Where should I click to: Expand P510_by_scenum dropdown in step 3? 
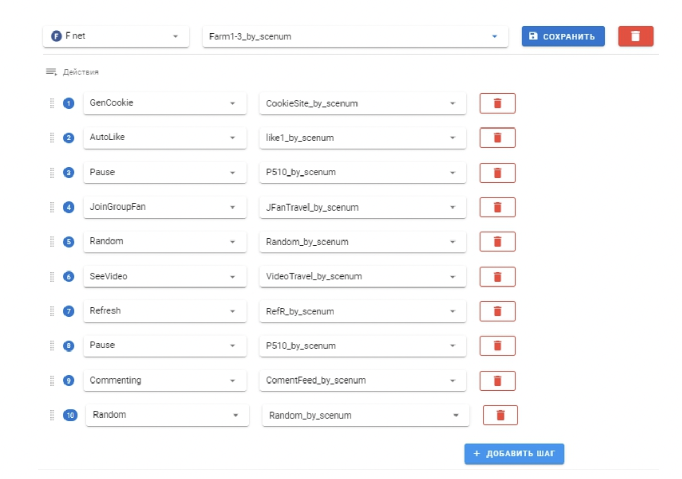click(363, 172)
